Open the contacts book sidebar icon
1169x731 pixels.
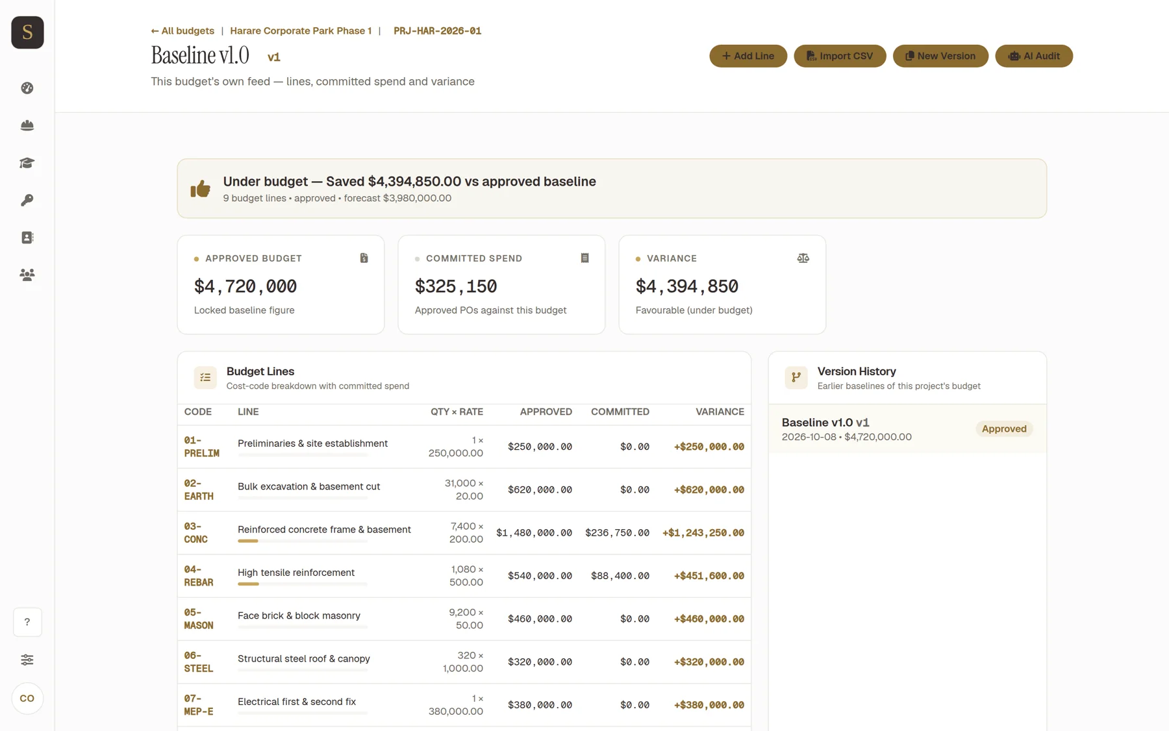point(27,238)
